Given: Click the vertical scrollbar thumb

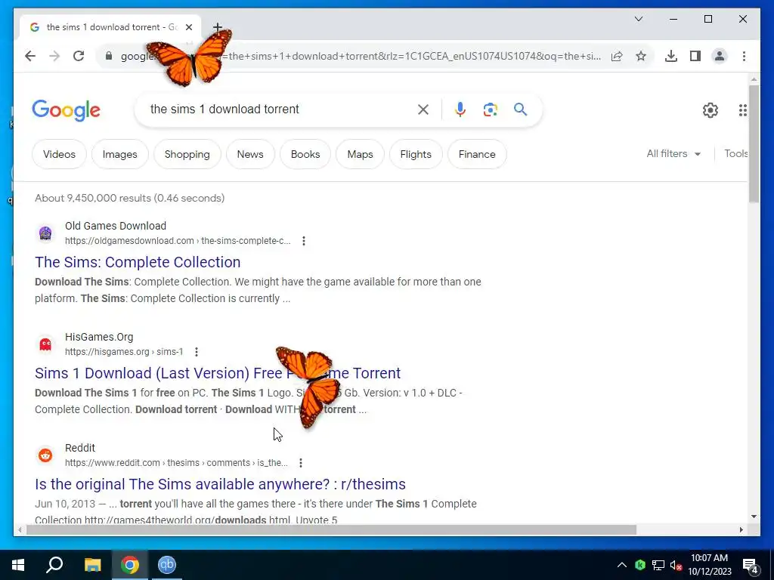Looking at the screenshot, I should point(754,143).
